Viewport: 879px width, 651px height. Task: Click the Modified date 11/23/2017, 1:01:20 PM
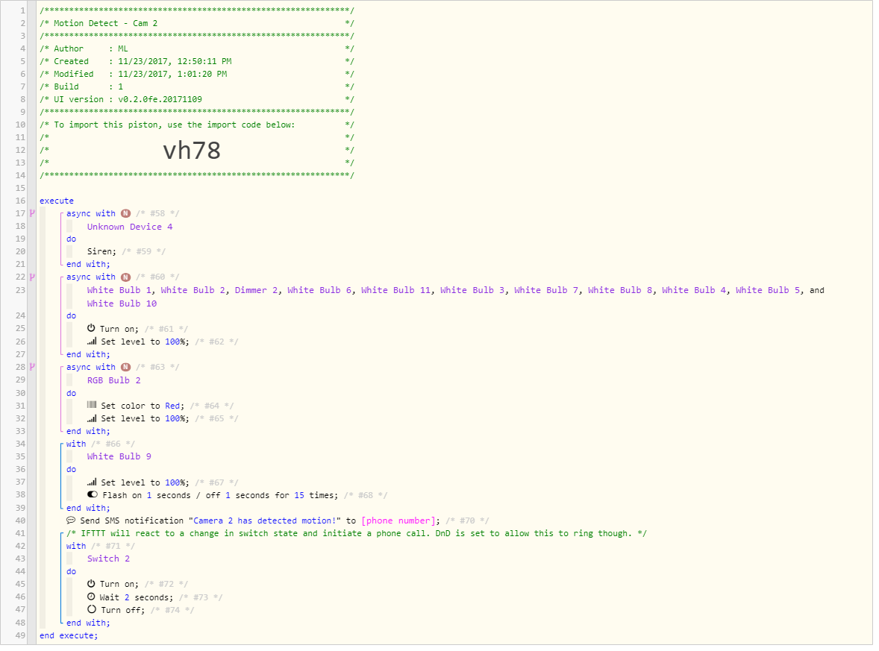(172, 74)
